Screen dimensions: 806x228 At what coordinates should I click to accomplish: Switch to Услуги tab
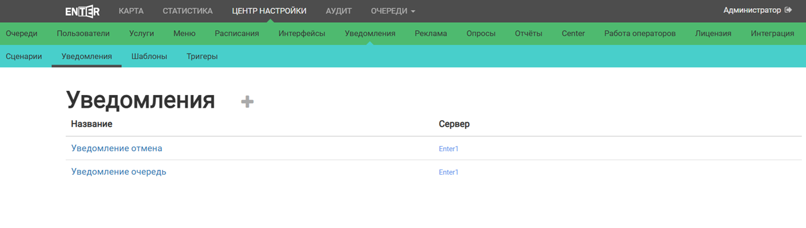[141, 33]
